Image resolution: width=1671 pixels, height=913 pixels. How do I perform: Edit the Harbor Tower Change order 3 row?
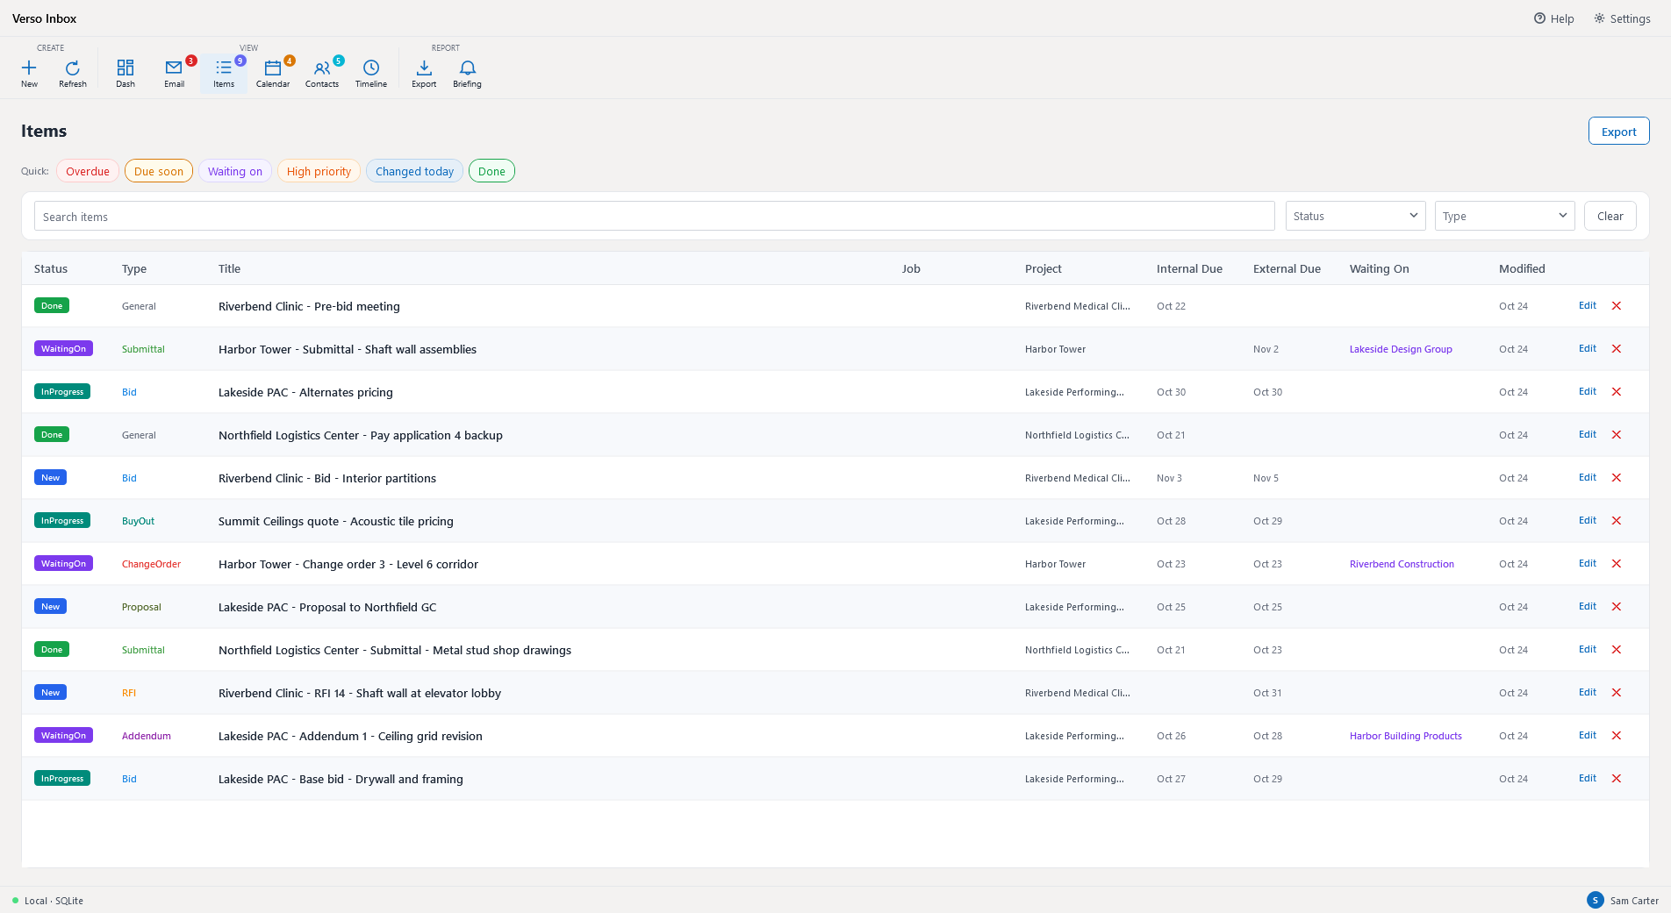1588,564
